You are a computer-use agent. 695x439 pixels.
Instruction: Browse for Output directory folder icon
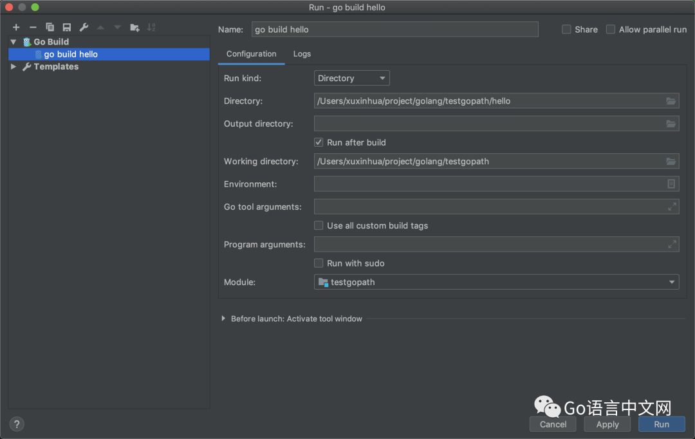(x=671, y=124)
